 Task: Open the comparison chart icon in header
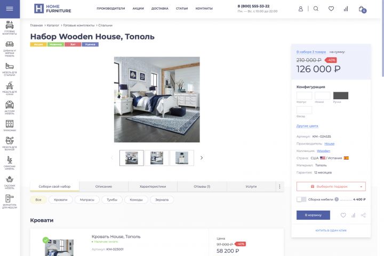[x=346, y=9]
